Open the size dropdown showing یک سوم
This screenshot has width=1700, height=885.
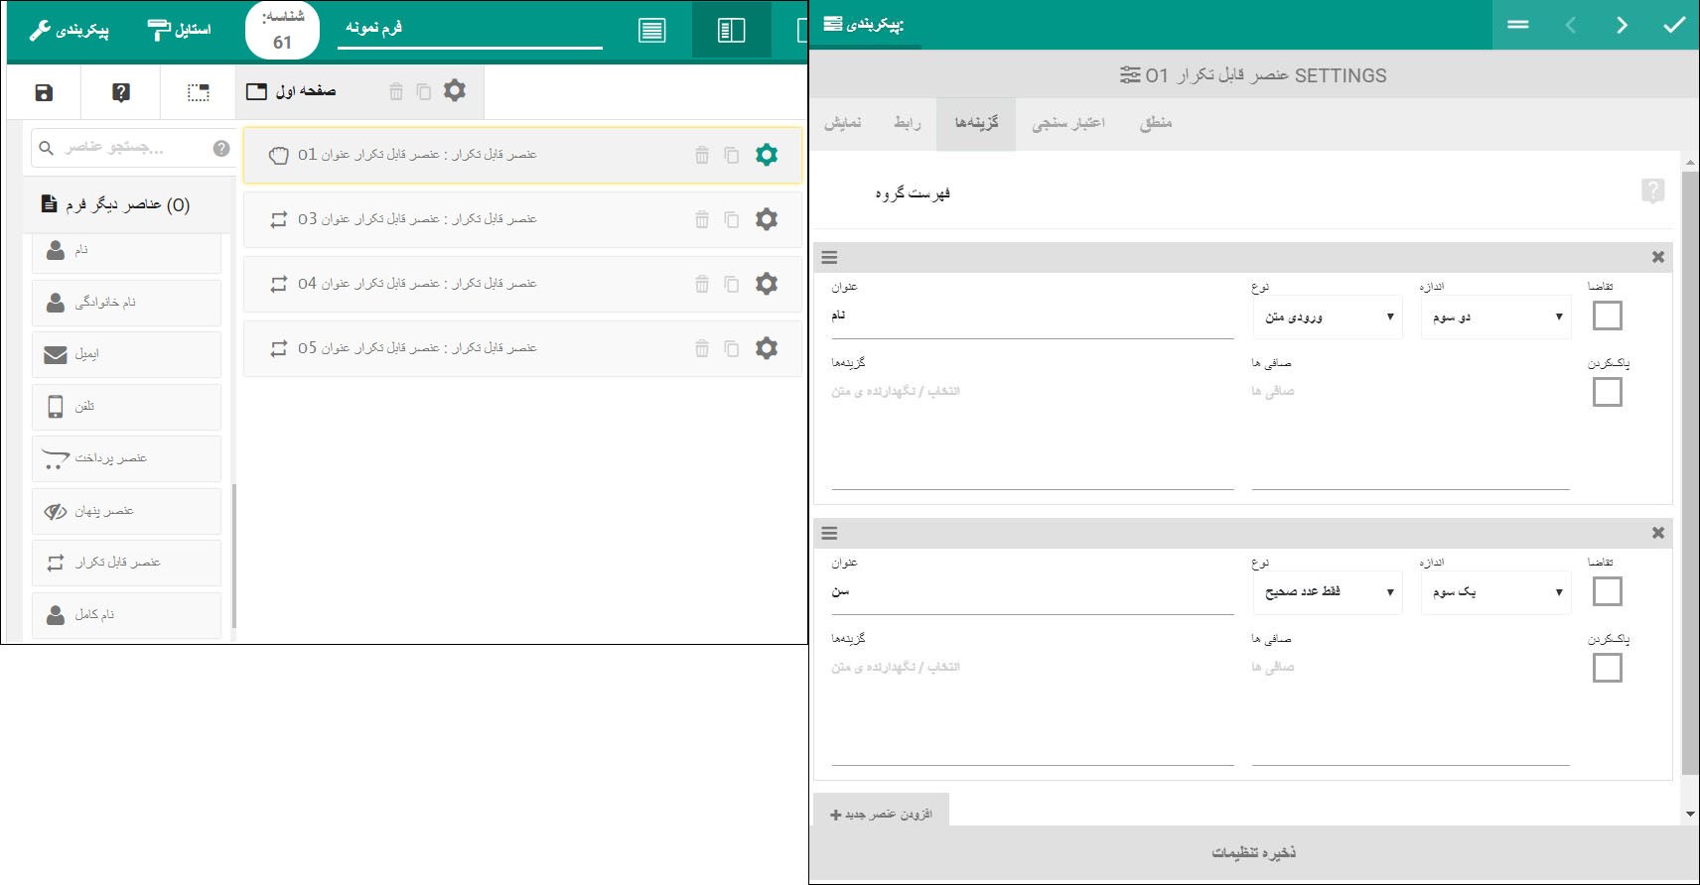point(1496,593)
